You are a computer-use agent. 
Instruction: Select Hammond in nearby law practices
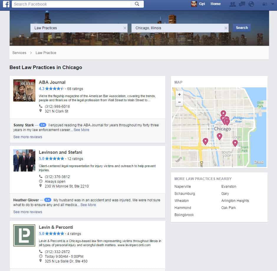pyautogui.click(x=183, y=208)
